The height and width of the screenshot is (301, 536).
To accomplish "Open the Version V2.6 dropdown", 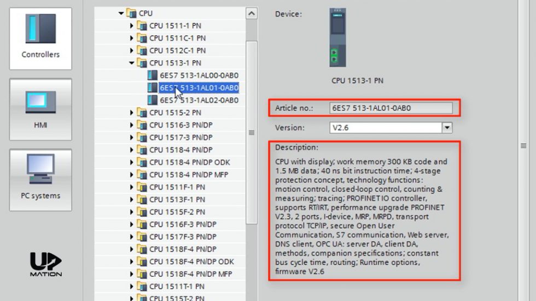I will (447, 127).
